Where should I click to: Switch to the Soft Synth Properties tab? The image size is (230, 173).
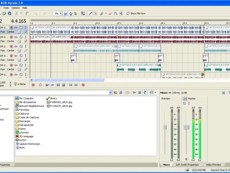pos(187,165)
